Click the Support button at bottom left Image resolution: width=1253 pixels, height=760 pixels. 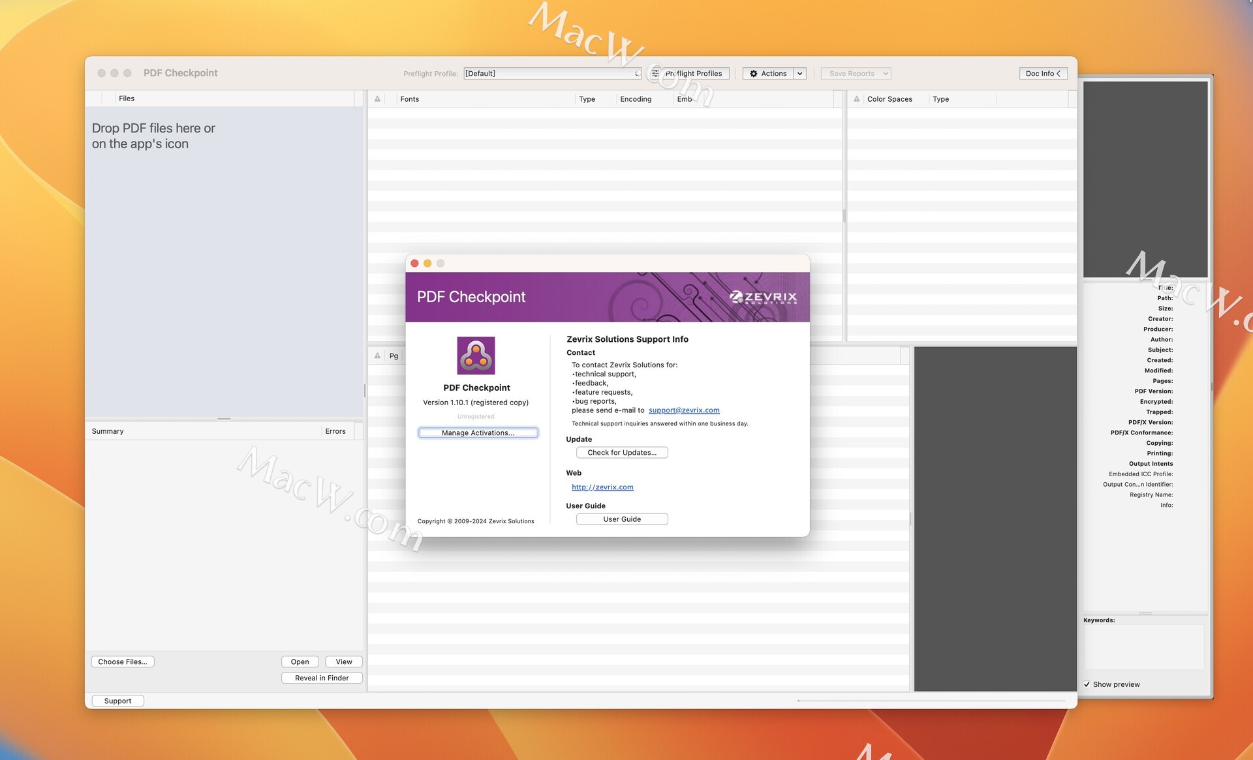point(117,701)
